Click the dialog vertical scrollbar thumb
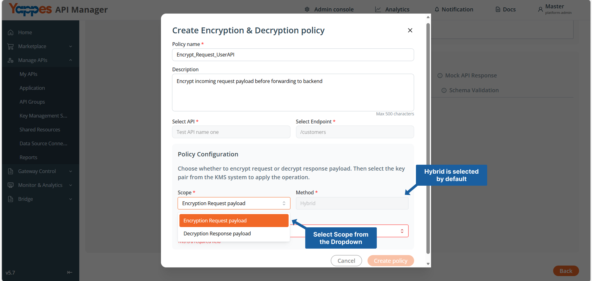The height and width of the screenshot is (281, 592). point(428,138)
